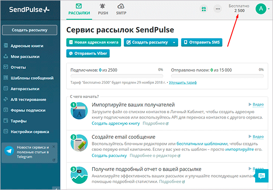Click the Подписчиков progress bar
Screen dimensions: 273x190
(x=117, y=76)
